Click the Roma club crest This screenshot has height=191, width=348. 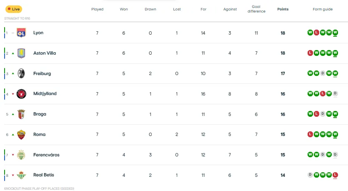click(21, 135)
